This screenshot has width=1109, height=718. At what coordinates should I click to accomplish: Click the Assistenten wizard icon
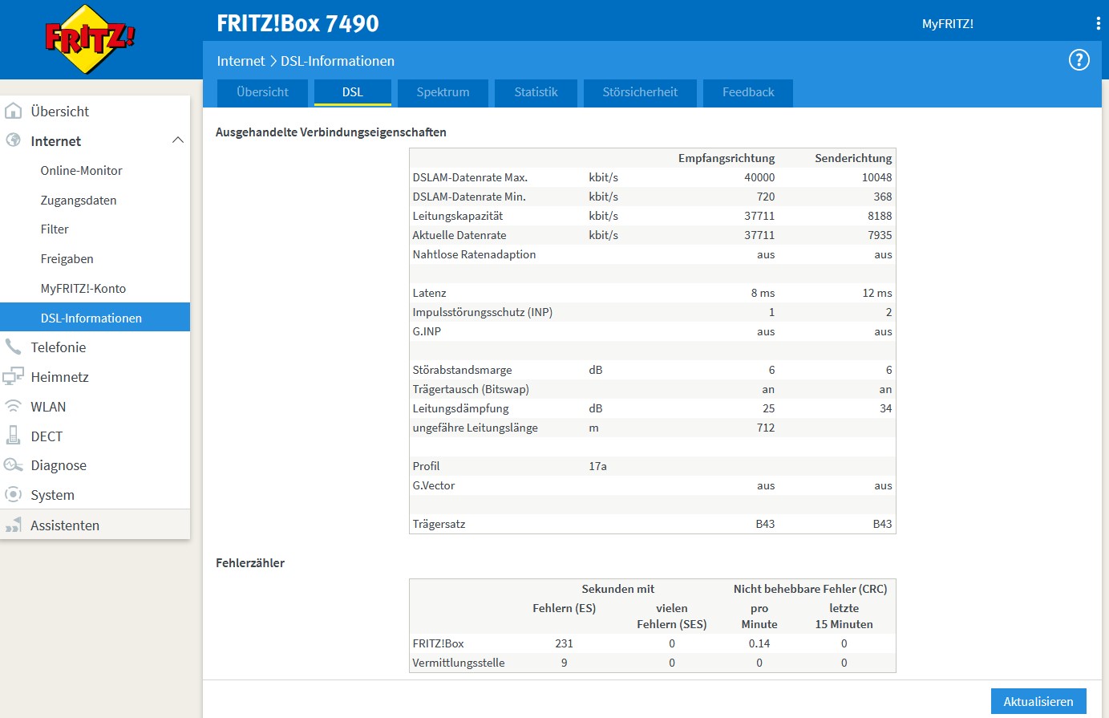[14, 525]
